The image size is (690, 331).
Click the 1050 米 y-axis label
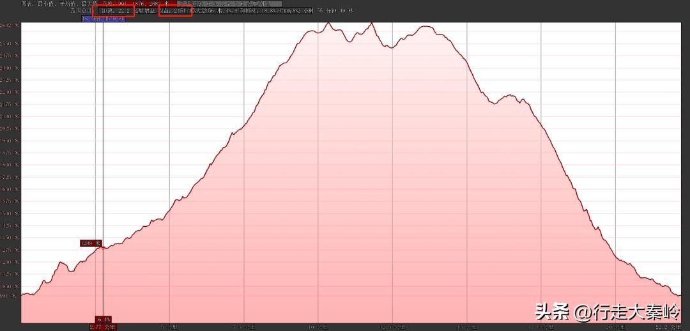10,286
